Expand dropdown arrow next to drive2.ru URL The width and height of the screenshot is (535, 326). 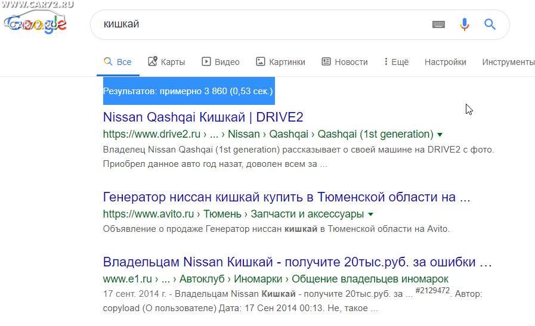point(440,134)
